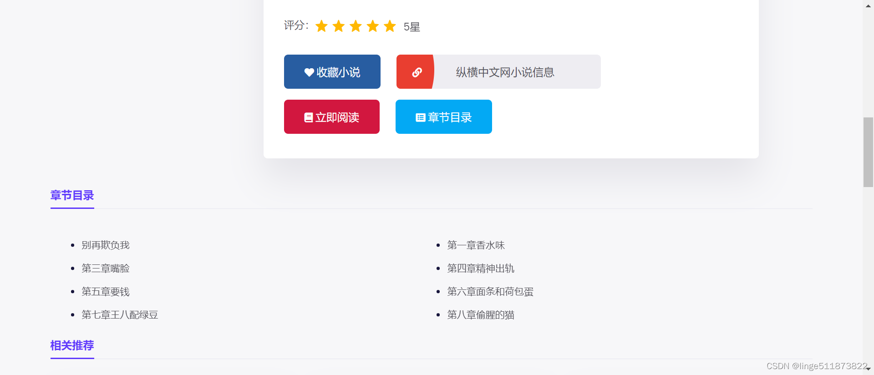The image size is (874, 375).
Task: Click the 章节目录 section heading
Action: point(72,196)
